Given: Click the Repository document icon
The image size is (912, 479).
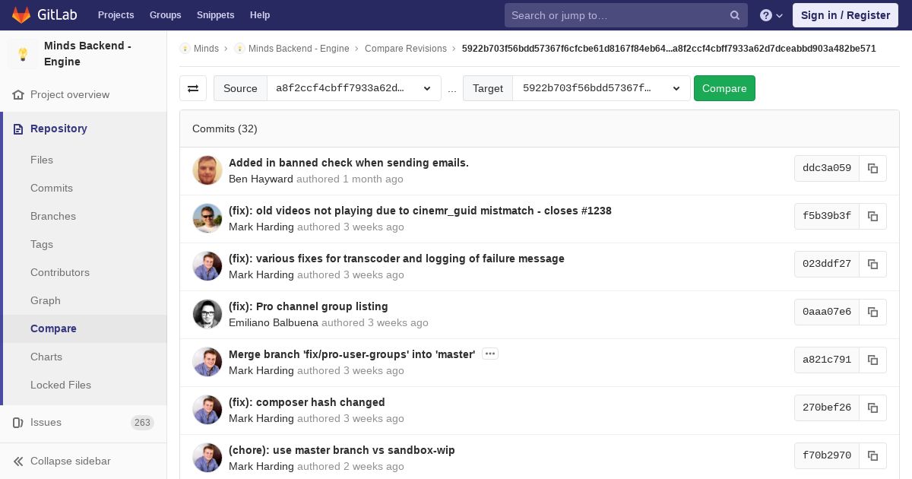Looking at the screenshot, I should (x=18, y=128).
